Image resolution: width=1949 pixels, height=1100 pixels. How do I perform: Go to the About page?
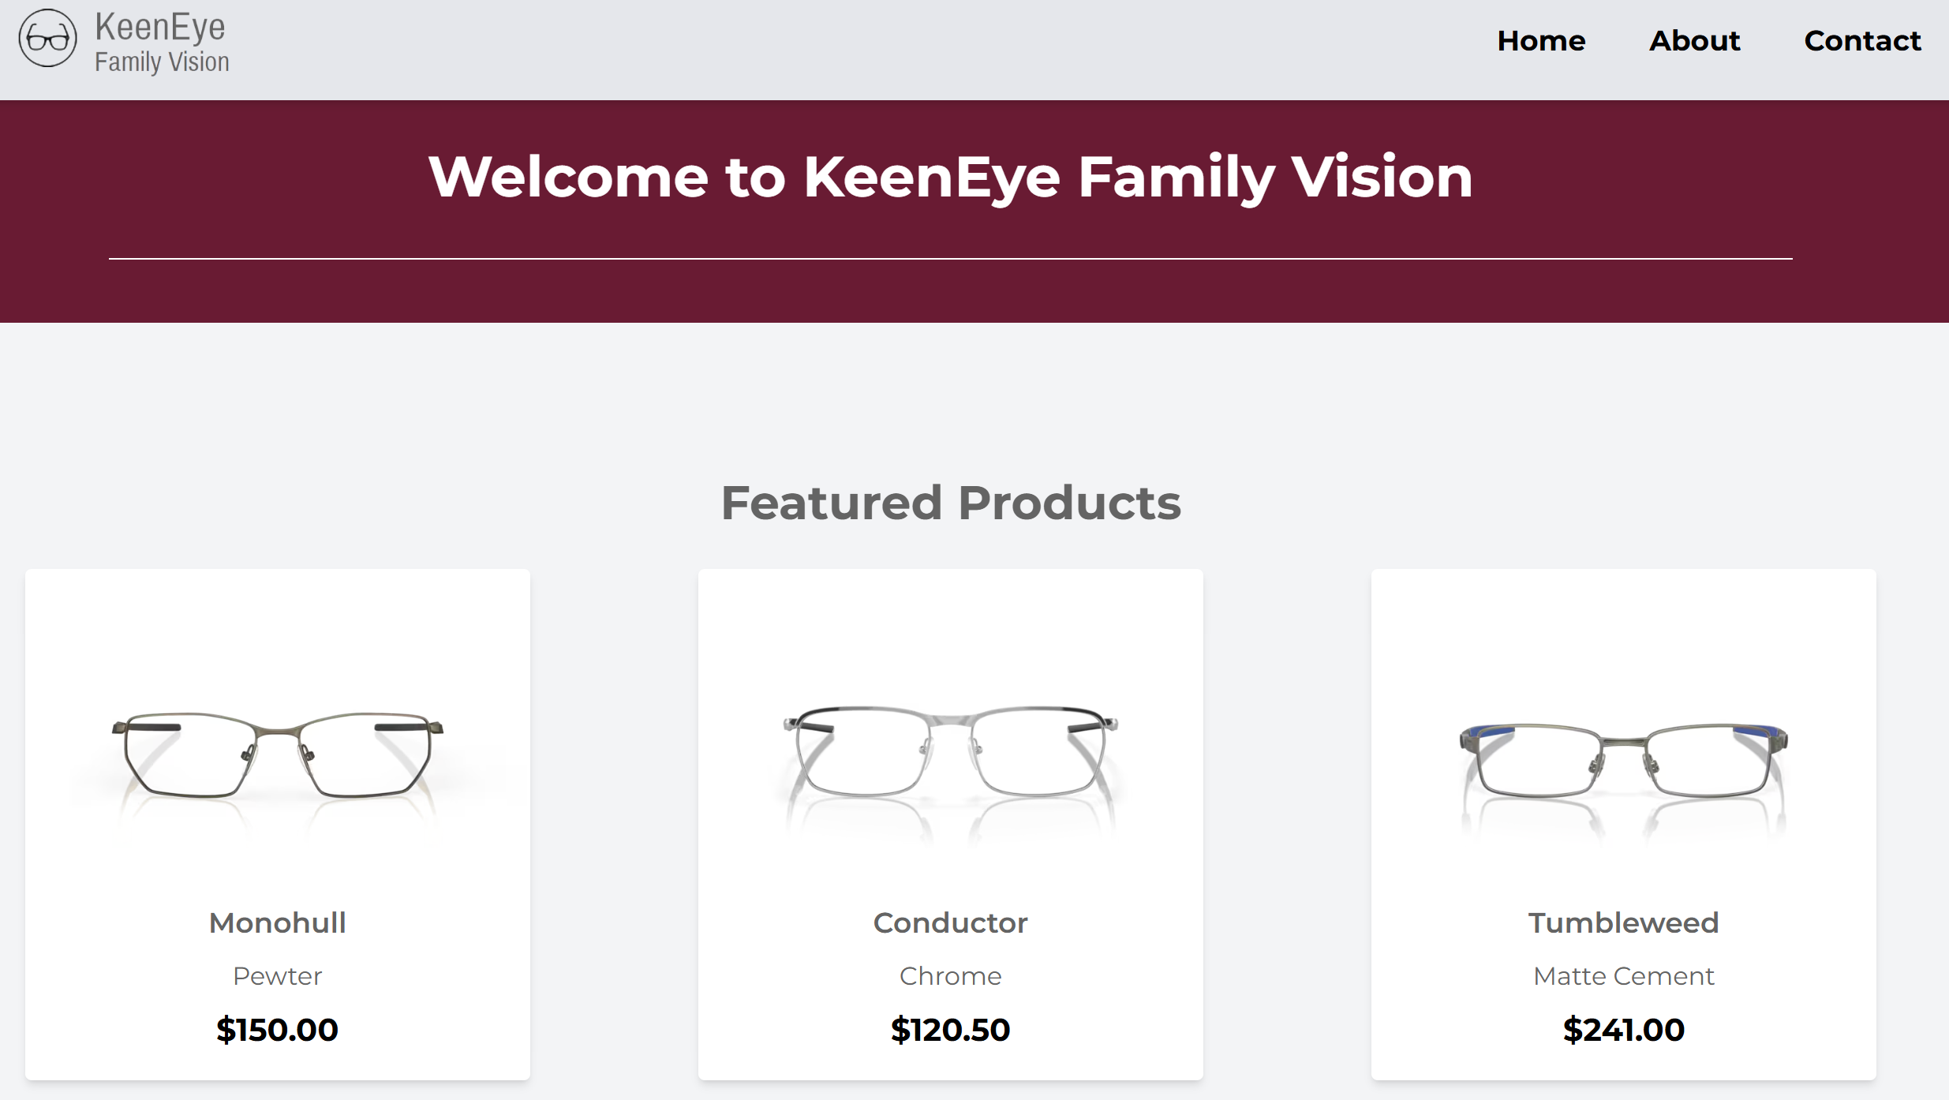(1694, 40)
